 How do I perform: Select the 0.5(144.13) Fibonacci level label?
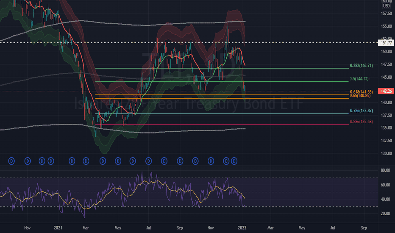coord(359,79)
